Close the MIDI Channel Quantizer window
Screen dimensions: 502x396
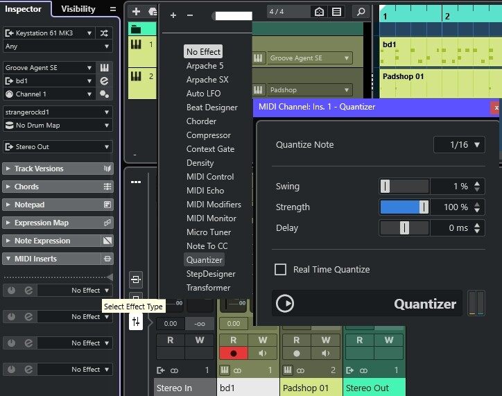[x=496, y=107]
